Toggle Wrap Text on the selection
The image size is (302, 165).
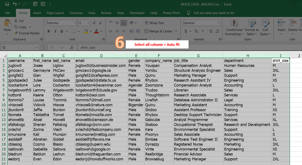coord(154,23)
